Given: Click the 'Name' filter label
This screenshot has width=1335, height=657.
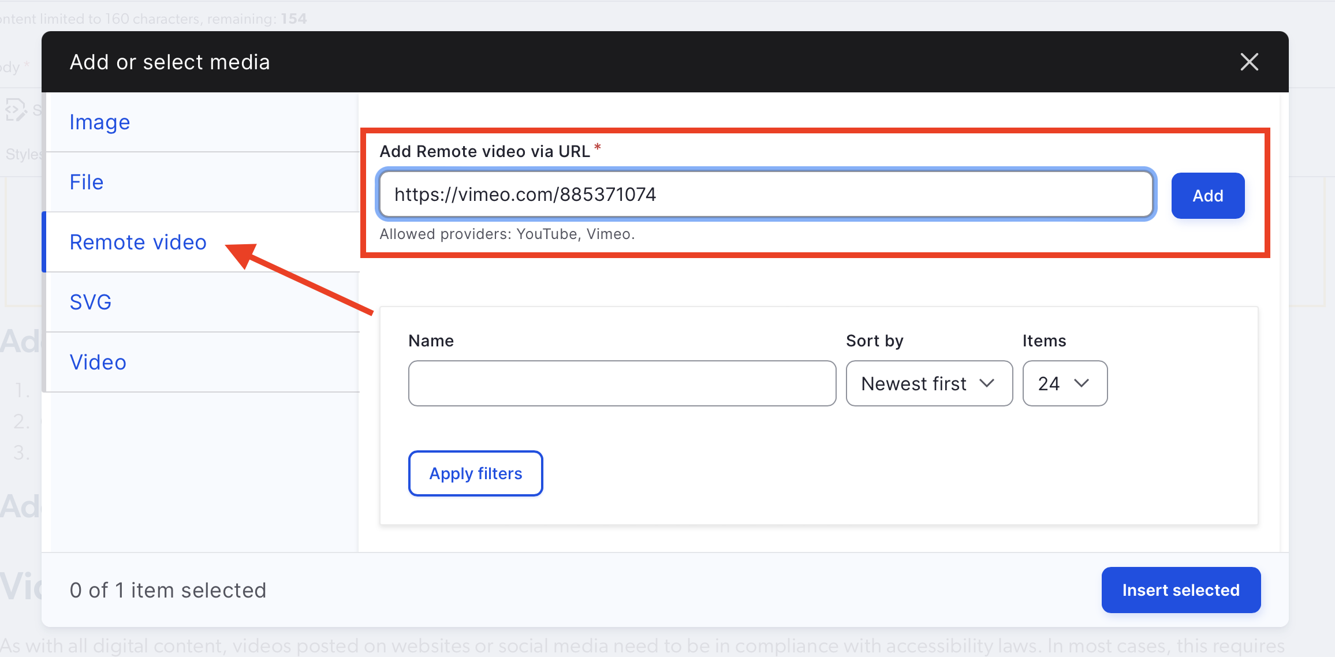Looking at the screenshot, I should click(x=431, y=341).
